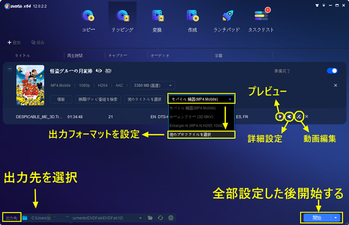This screenshot has width=349, height=225.
Task: Click the refresh icon beside output path
Action: click(160, 218)
